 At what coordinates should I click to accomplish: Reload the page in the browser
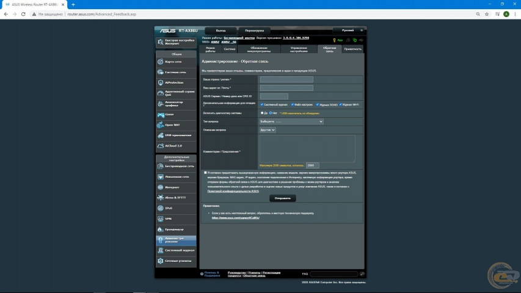pyautogui.click(x=23, y=14)
